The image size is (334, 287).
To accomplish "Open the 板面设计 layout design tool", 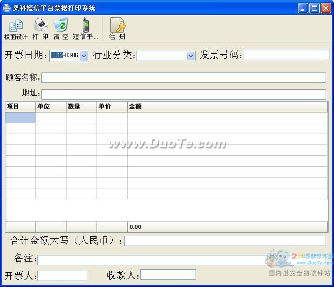I will point(16,29).
